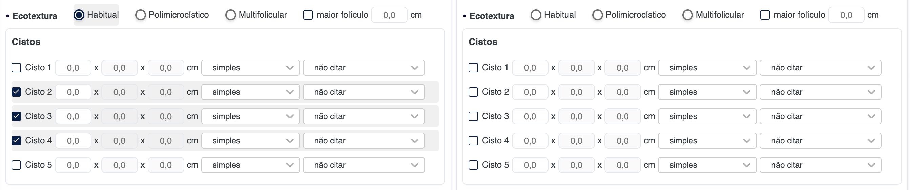The image size is (910, 190).
Task: Click first size field of Cisto 1, left panel
Action: 73,68
